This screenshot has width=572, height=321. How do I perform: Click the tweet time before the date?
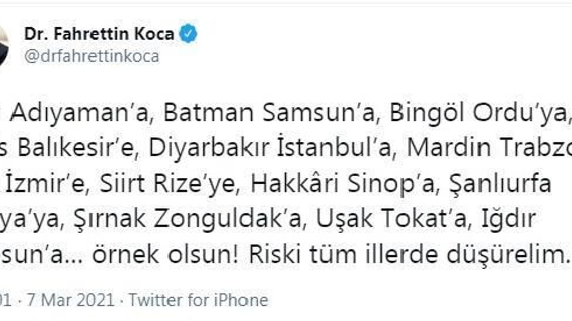[x=4, y=300]
